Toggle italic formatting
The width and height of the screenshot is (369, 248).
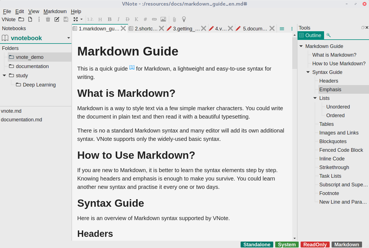[x=118, y=19]
